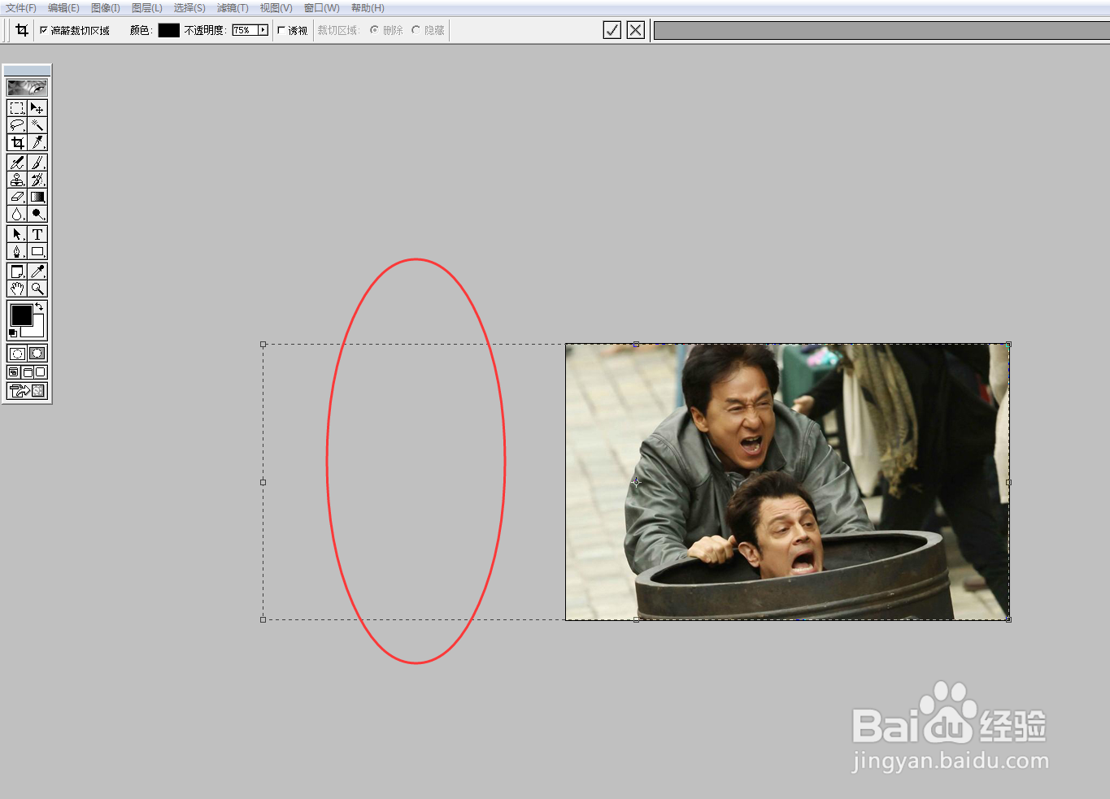Select the Hand tool
The width and height of the screenshot is (1110, 799).
point(17,289)
